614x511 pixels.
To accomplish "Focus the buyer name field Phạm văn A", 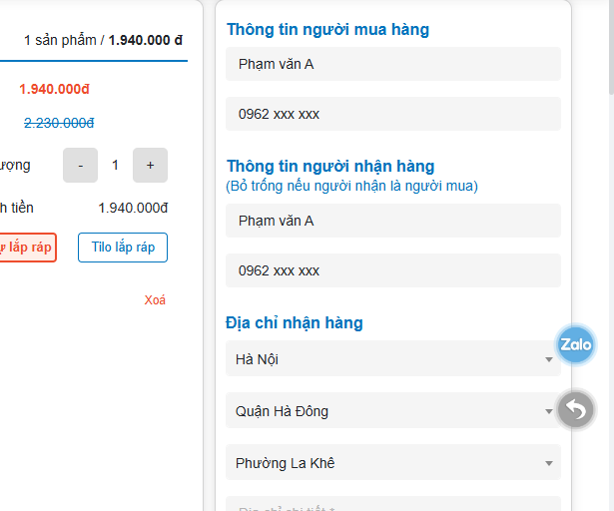I will coord(392,64).
